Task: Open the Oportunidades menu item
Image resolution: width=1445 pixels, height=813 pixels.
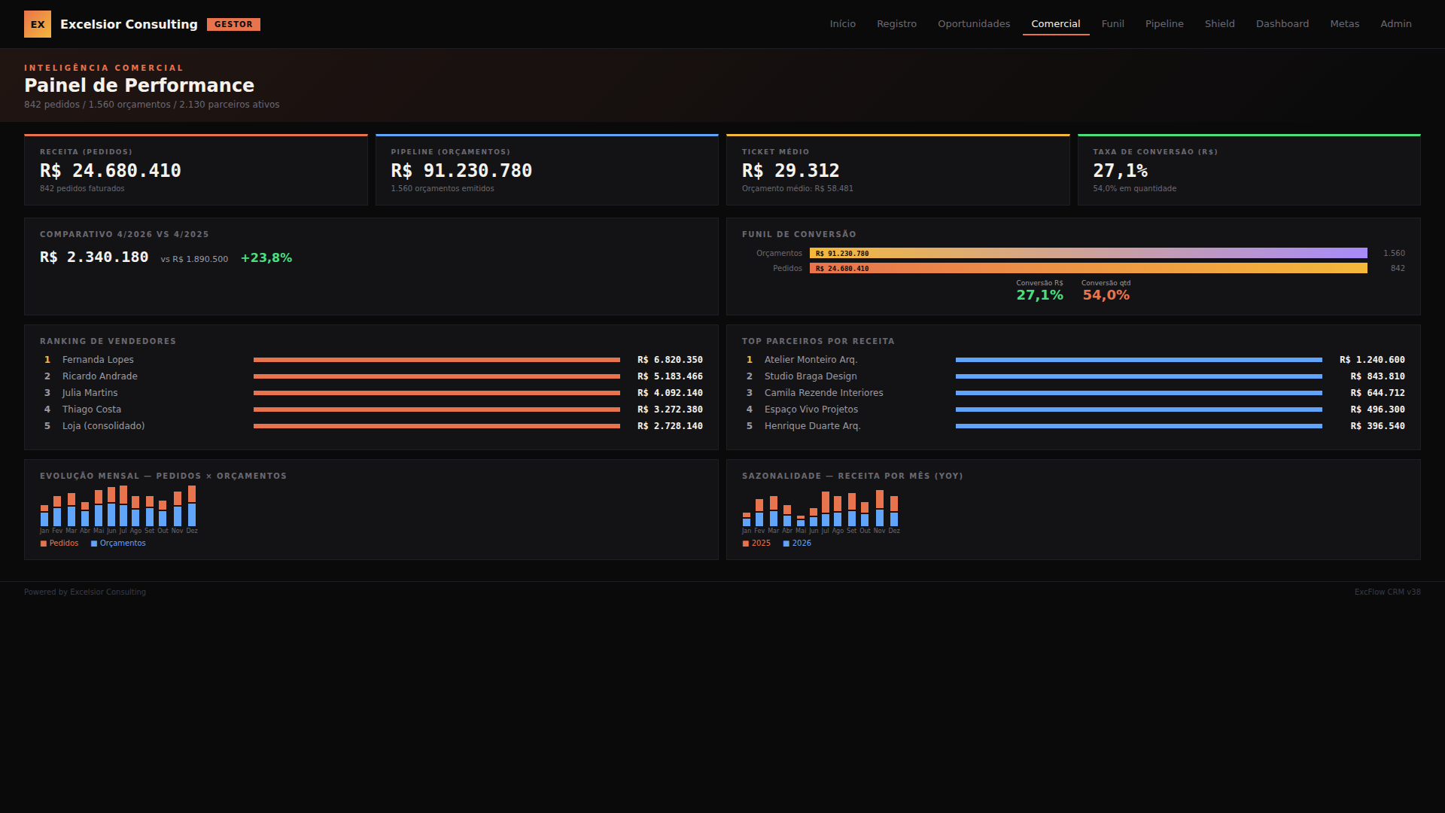Action: [974, 24]
